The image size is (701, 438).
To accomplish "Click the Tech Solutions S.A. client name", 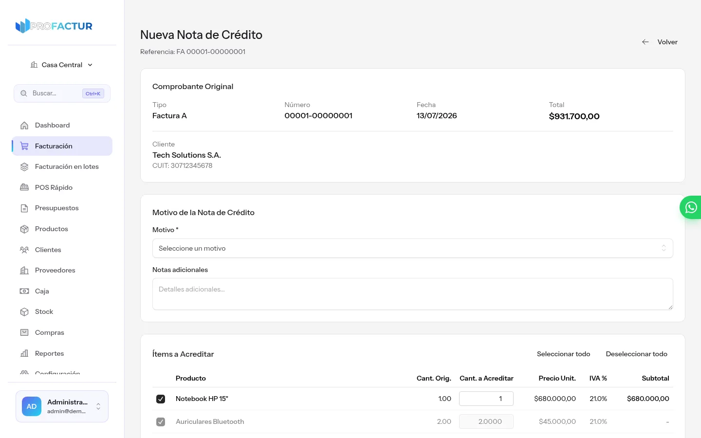I will (x=186, y=155).
